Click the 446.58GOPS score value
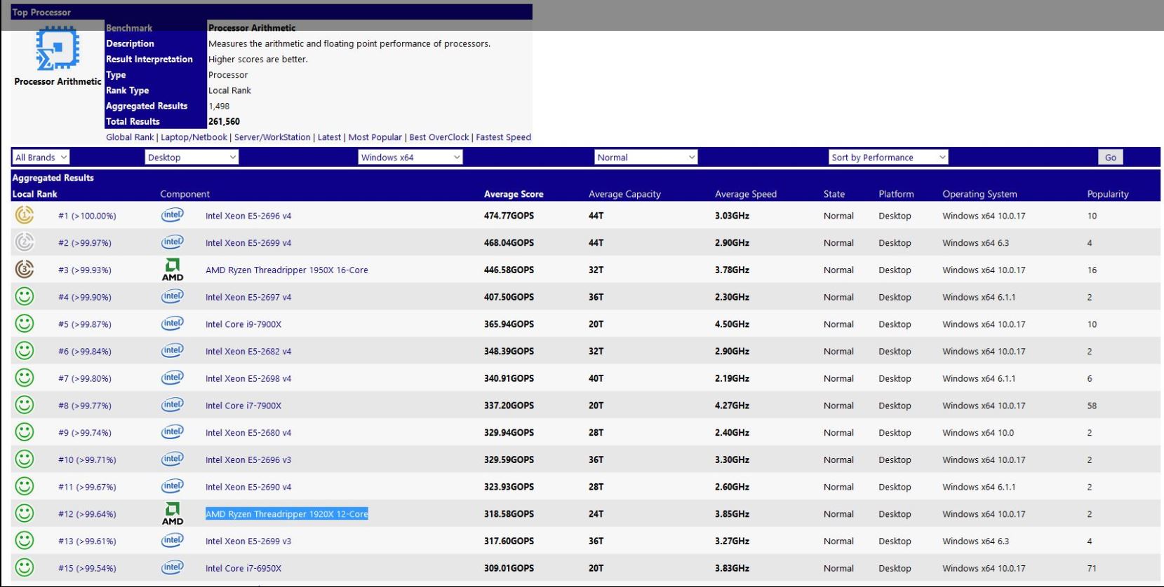The image size is (1164, 587). (509, 270)
